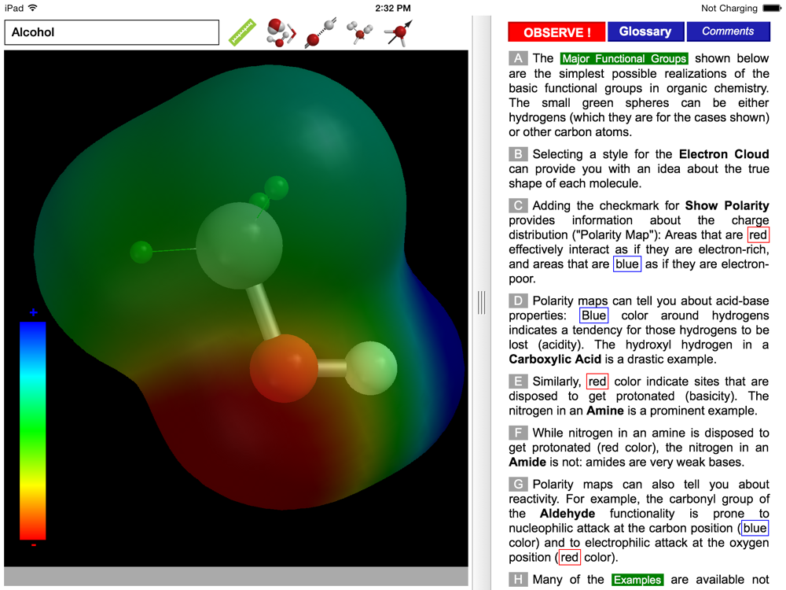Activate the molecule with arrow vector icon
Viewport: 786px width, 590px height.
(399, 33)
